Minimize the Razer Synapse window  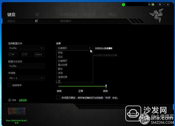164,4
